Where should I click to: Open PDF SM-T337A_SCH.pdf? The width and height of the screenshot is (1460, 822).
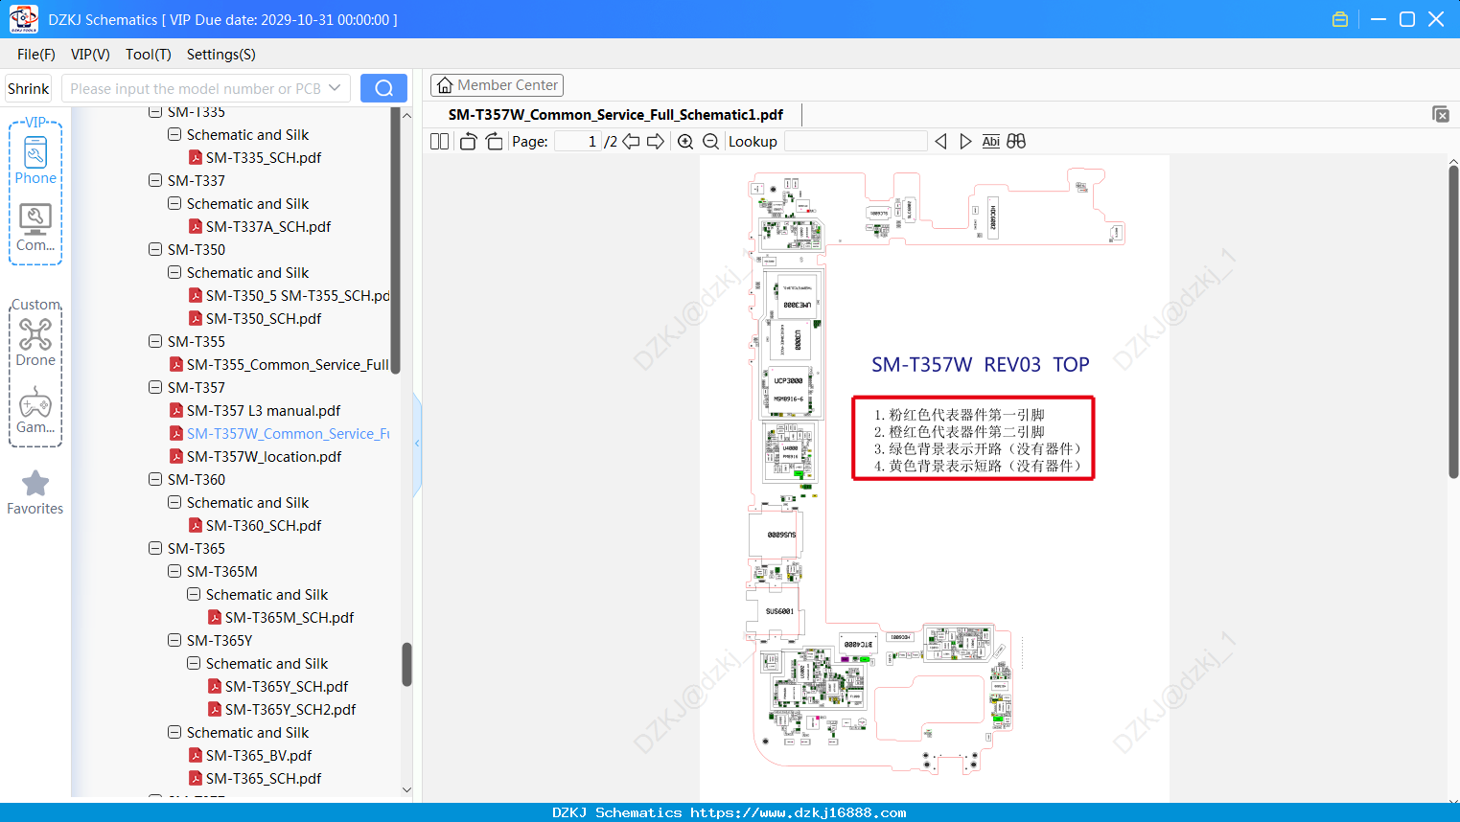[268, 226]
